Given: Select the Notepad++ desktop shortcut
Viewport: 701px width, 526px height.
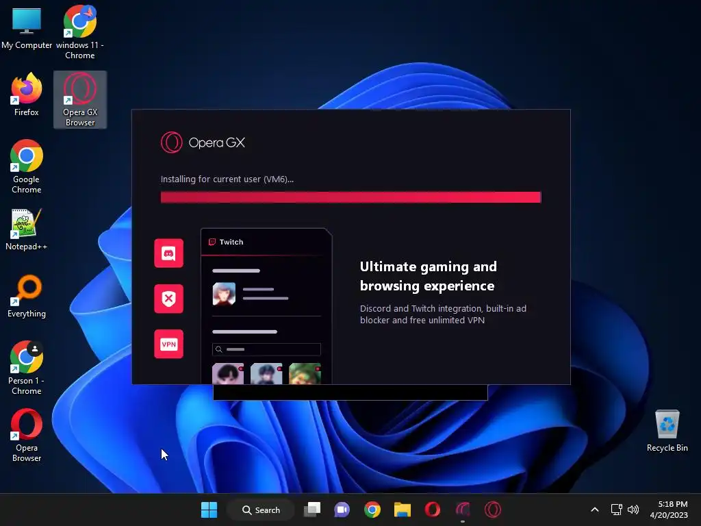Looking at the screenshot, I should coord(27,229).
